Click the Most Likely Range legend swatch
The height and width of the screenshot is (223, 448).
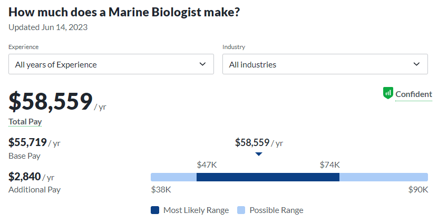155,210
